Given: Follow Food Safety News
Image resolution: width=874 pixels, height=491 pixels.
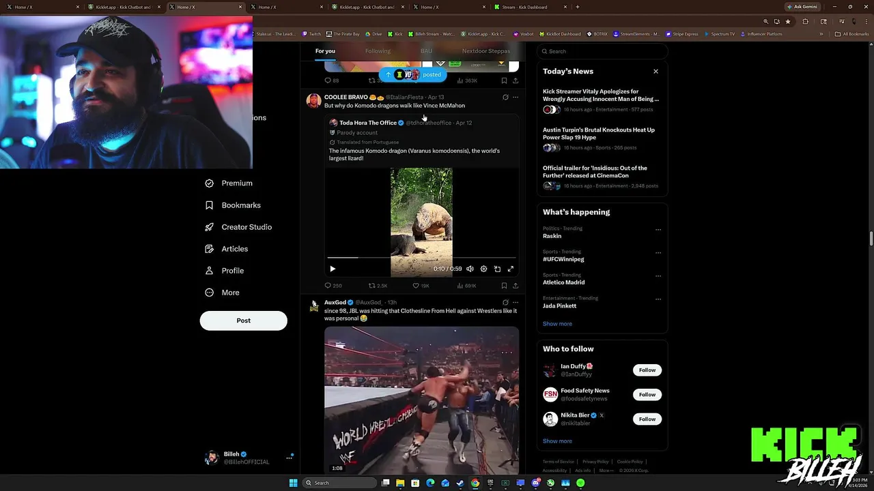Looking at the screenshot, I should (x=647, y=395).
